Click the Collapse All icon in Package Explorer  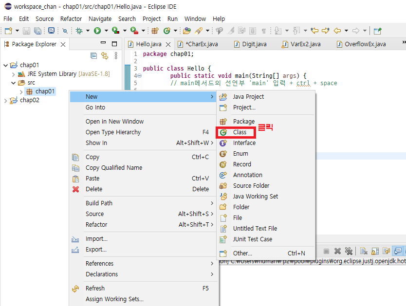pos(94,55)
